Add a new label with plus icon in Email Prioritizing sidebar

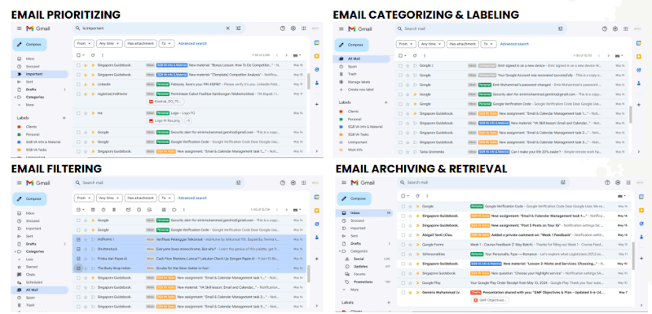coord(64,118)
